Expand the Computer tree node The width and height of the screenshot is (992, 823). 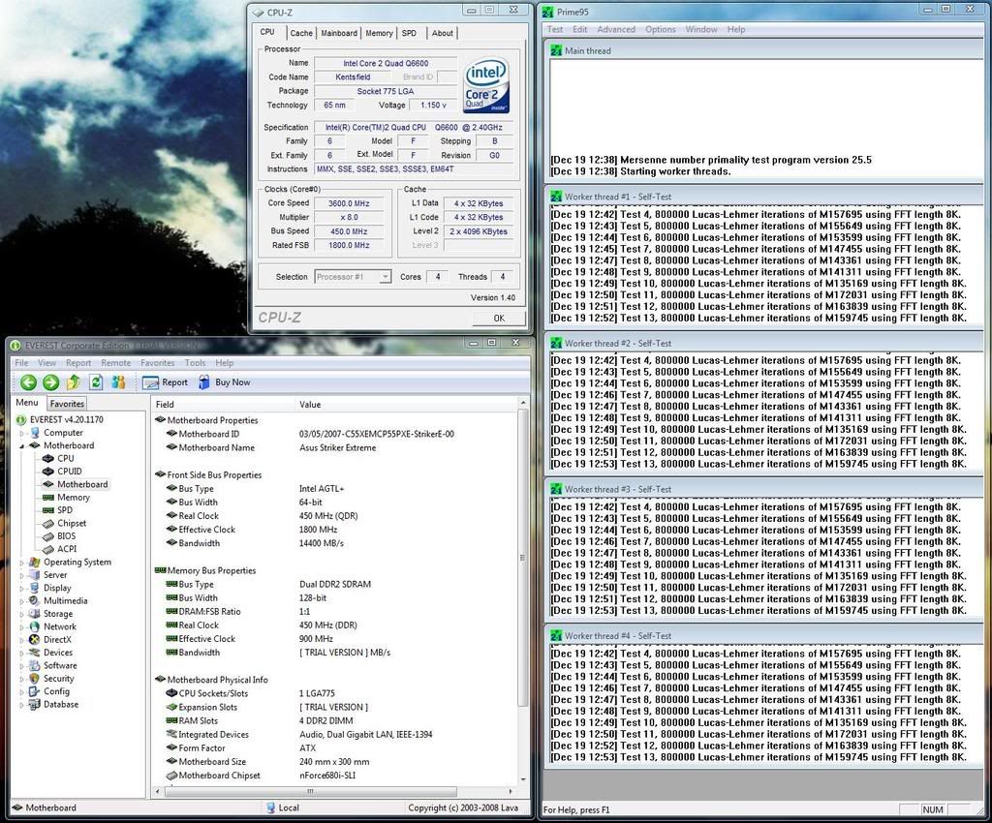[21, 433]
